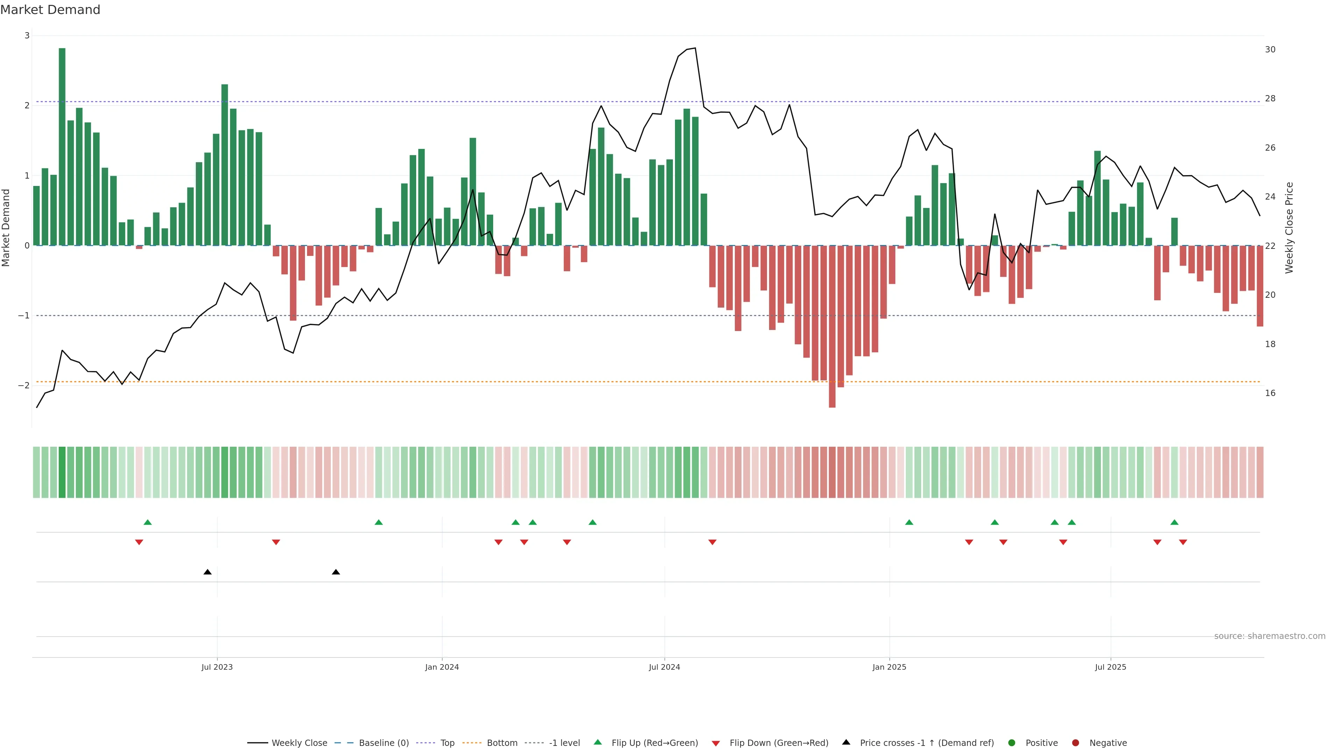
Task: Hide the -1 level line via legend
Action: tap(564, 742)
